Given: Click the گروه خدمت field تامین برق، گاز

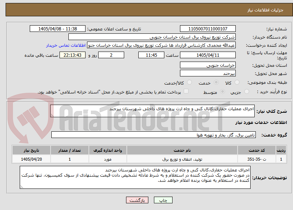Looking at the screenshot, I should click(x=154, y=135).
